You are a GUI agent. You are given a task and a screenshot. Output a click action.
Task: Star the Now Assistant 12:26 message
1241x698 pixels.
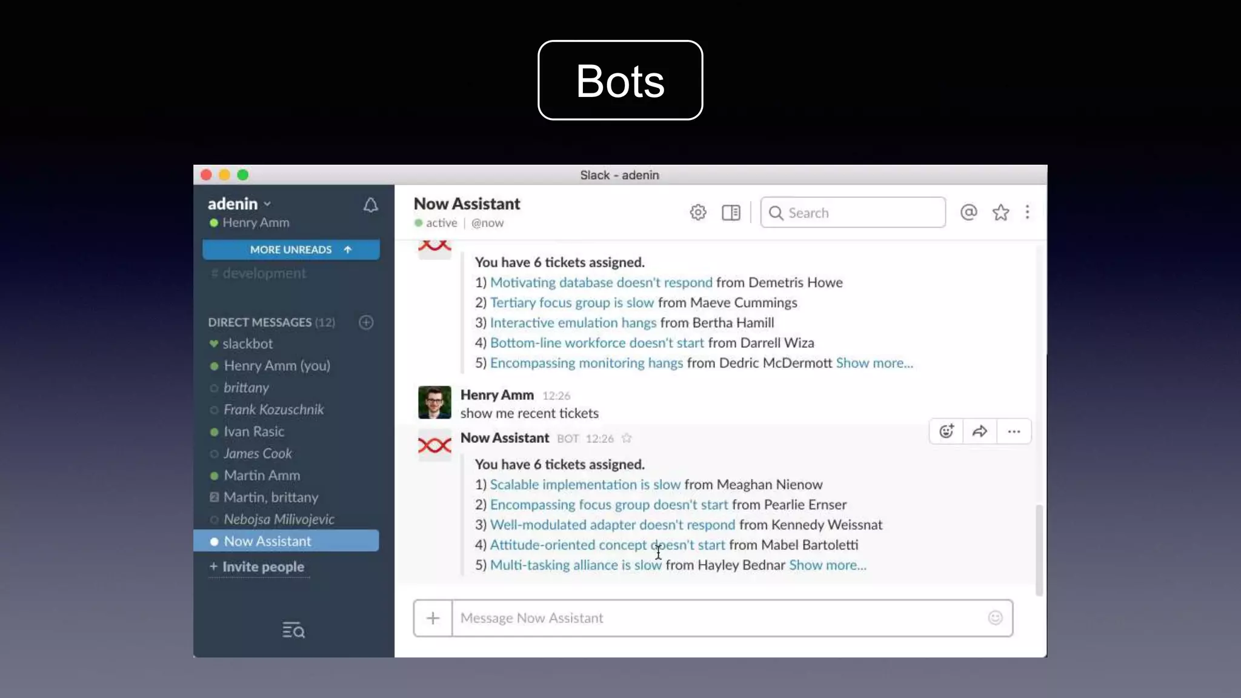pos(627,438)
